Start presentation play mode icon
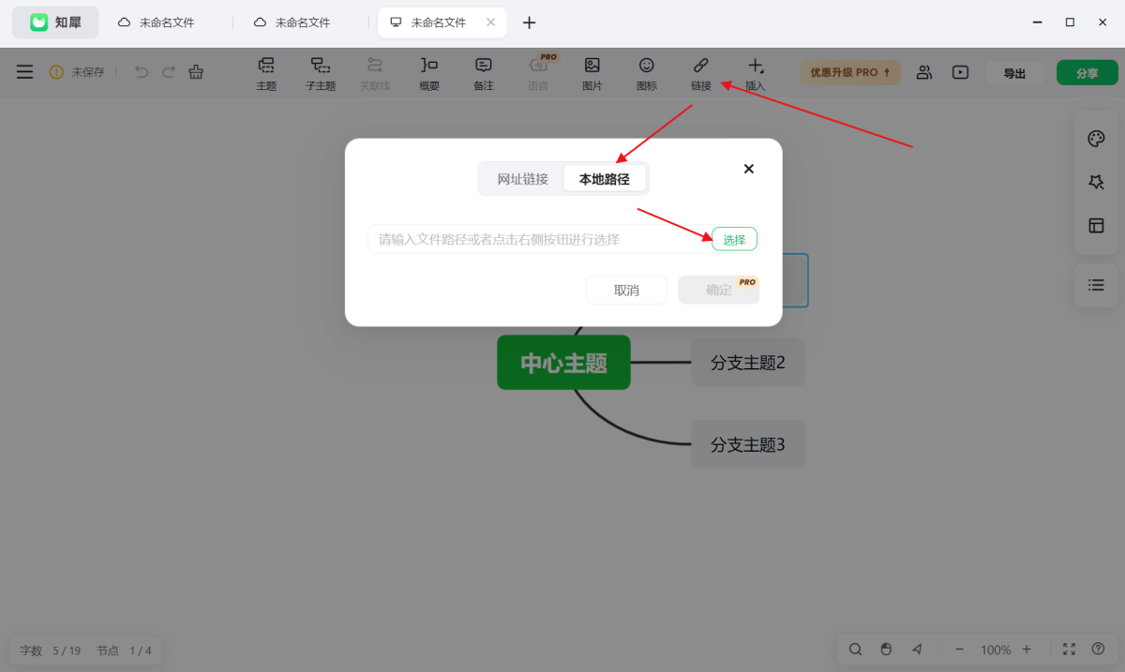The image size is (1125, 672). [x=960, y=72]
